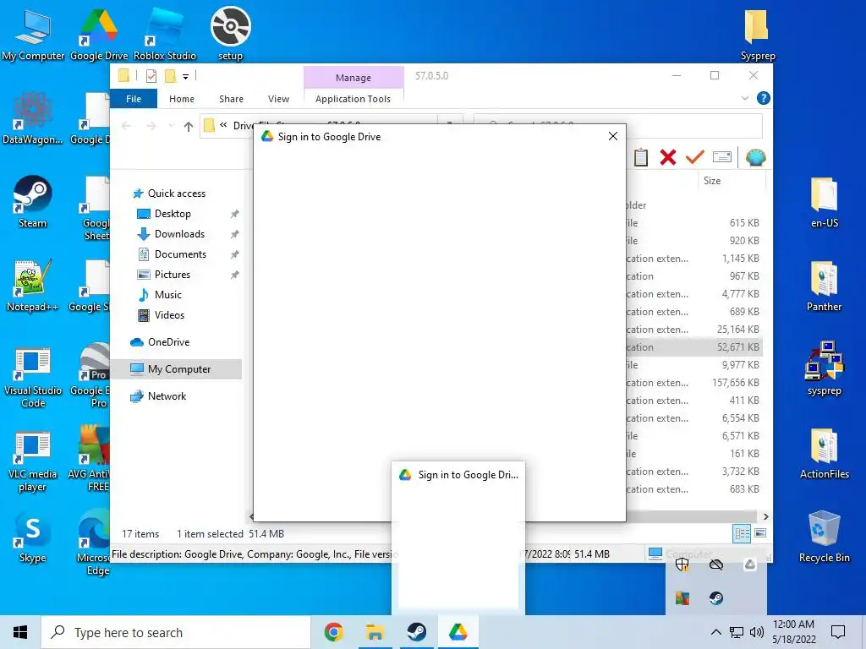Open the Sysprep folder on desktop
This screenshot has height=649, width=866.
click(x=758, y=34)
